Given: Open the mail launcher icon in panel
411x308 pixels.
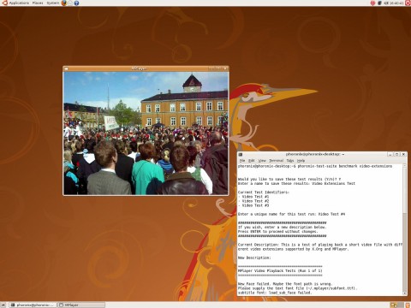Looking at the screenshot, I should point(70,3).
